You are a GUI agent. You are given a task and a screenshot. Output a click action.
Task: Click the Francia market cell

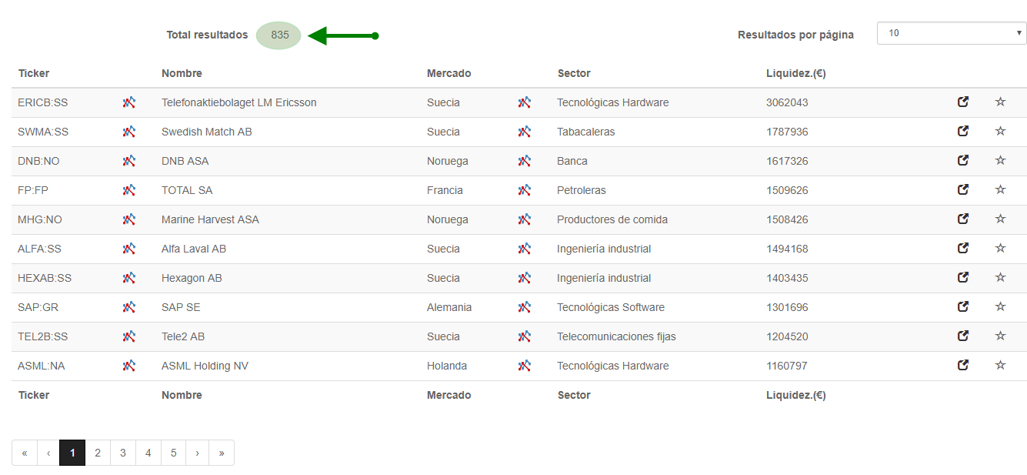[445, 190]
